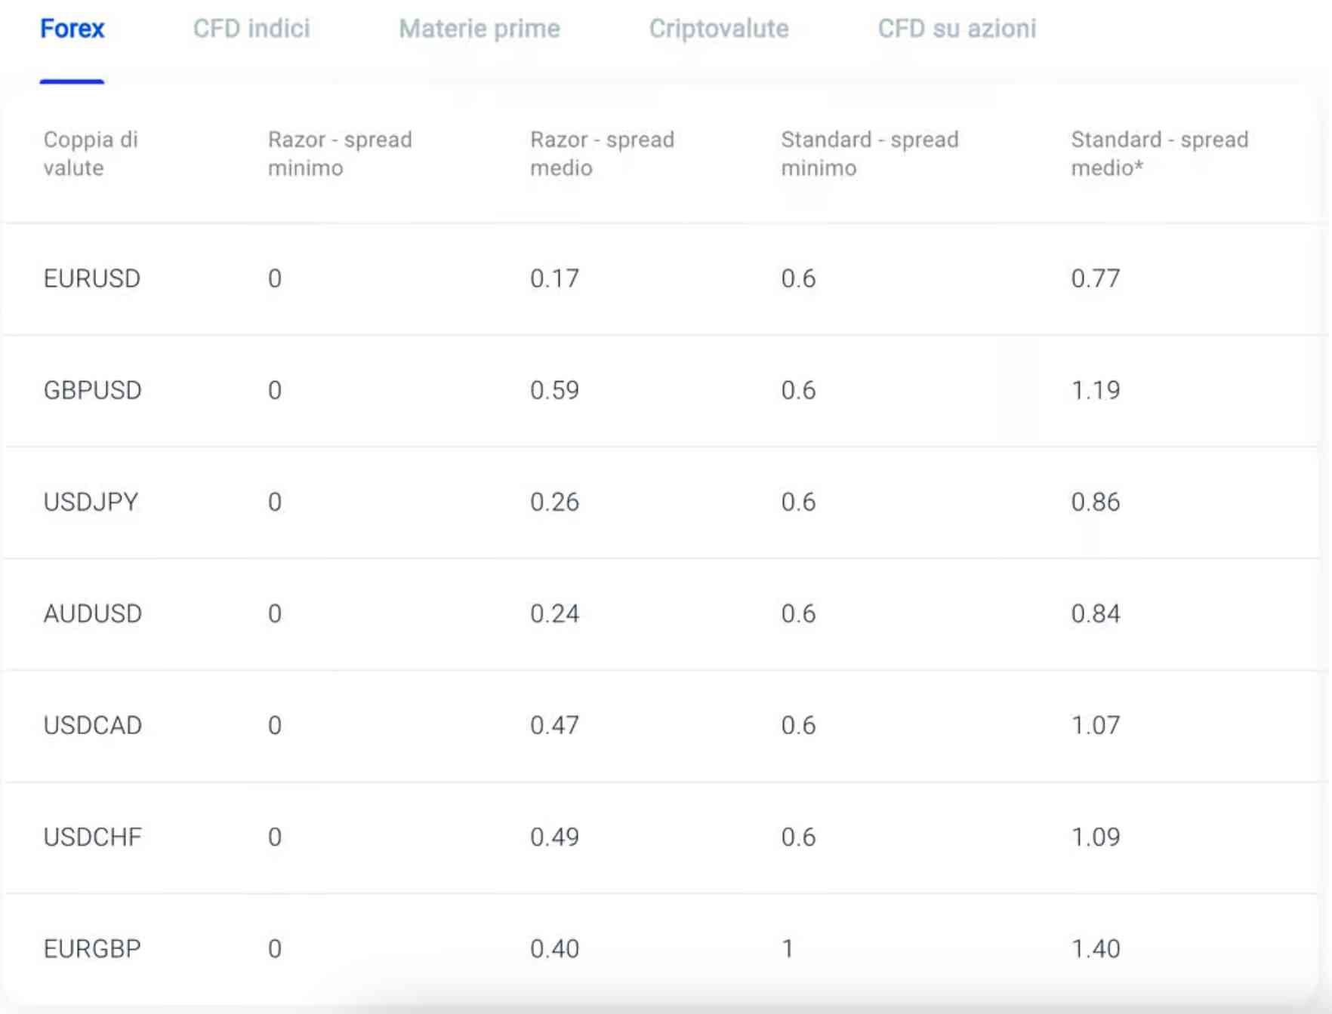The width and height of the screenshot is (1332, 1014).
Task: Click EURUSD Razor average spread 0.17
Action: point(554,278)
